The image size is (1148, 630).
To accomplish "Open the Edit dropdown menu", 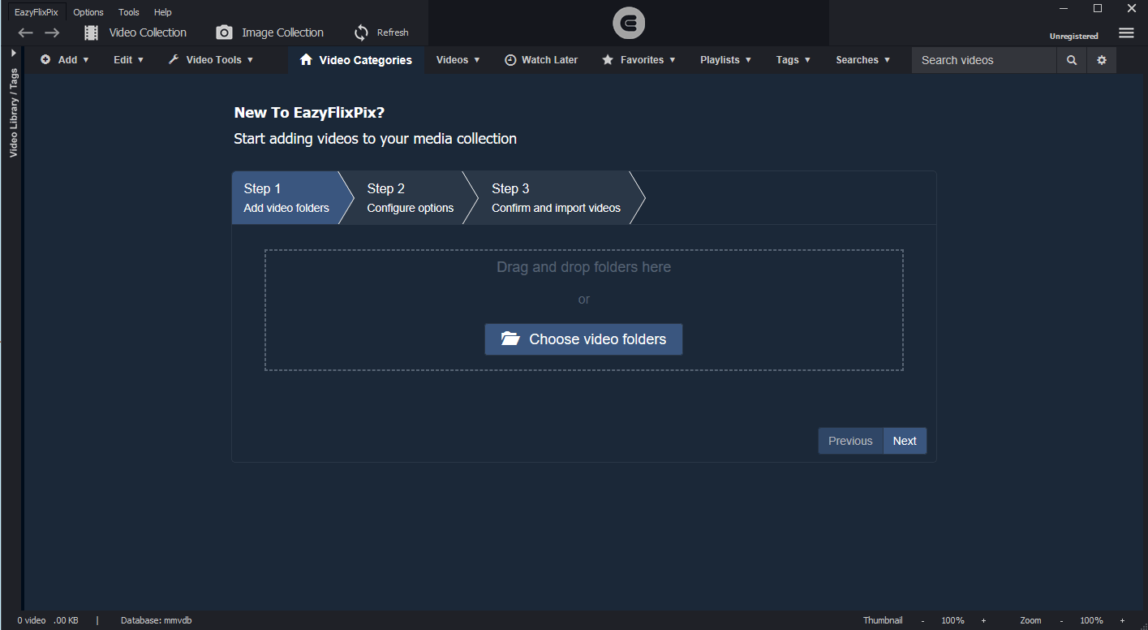I will click(x=128, y=60).
